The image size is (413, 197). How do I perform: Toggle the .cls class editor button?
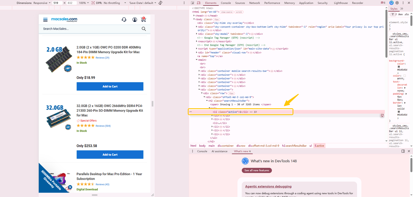click(x=407, y=14)
